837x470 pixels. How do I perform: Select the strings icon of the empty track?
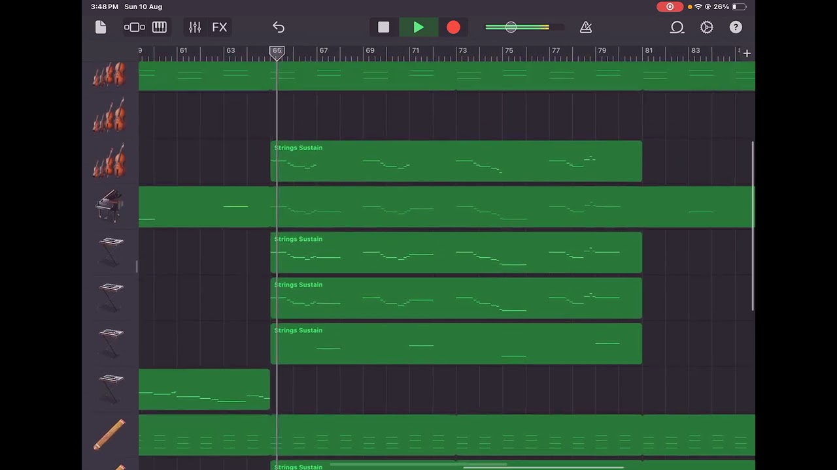click(x=109, y=115)
